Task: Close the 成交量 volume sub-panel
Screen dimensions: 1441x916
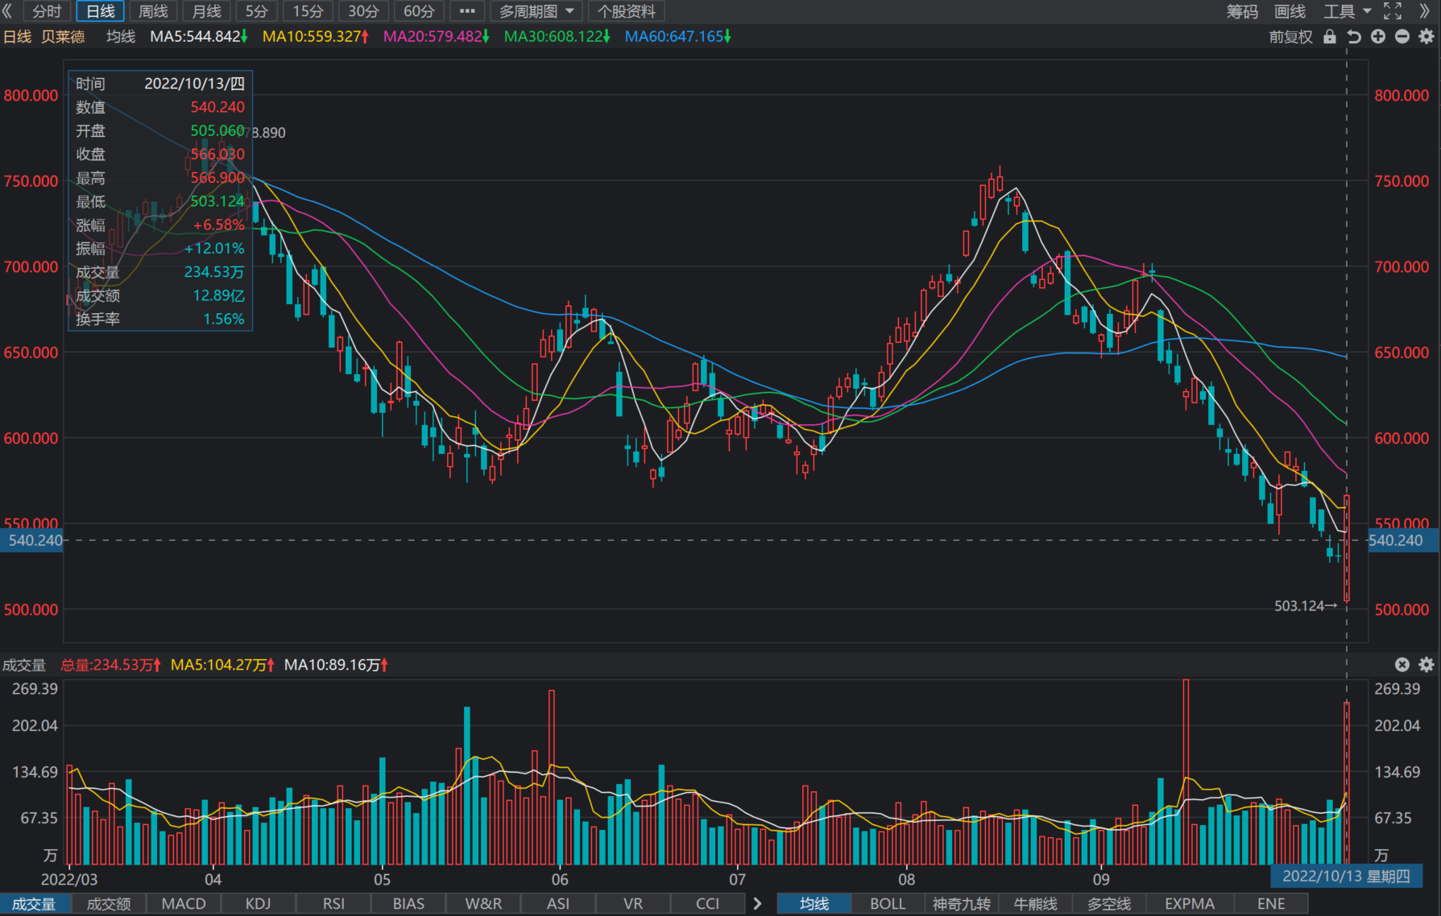Action: (x=1402, y=664)
